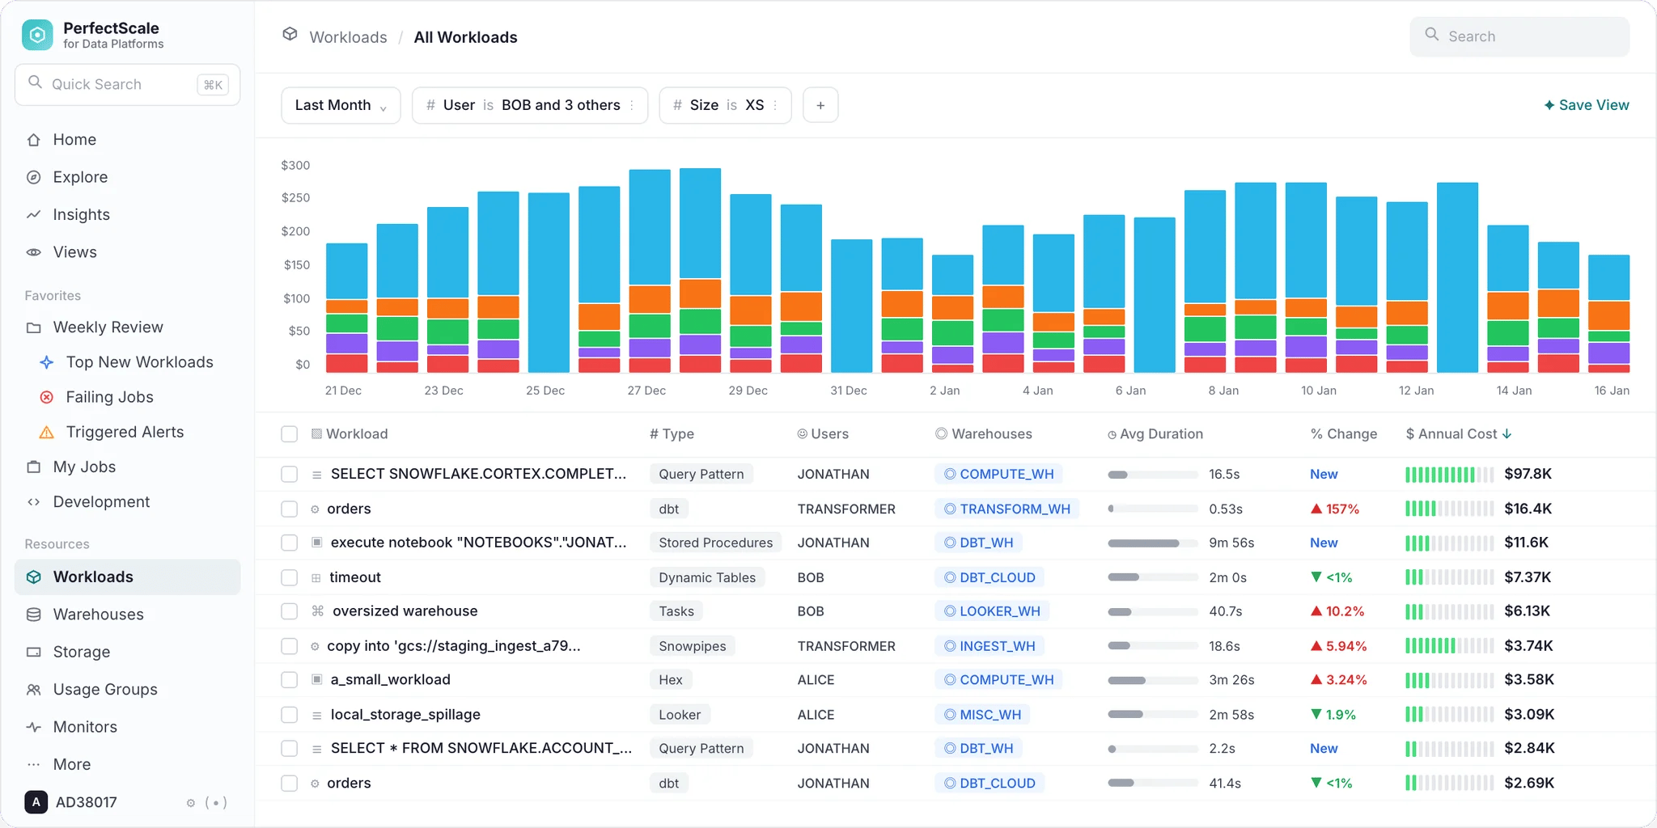Click the Save View button
The height and width of the screenshot is (828, 1657).
pyautogui.click(x=1587, y=105)
